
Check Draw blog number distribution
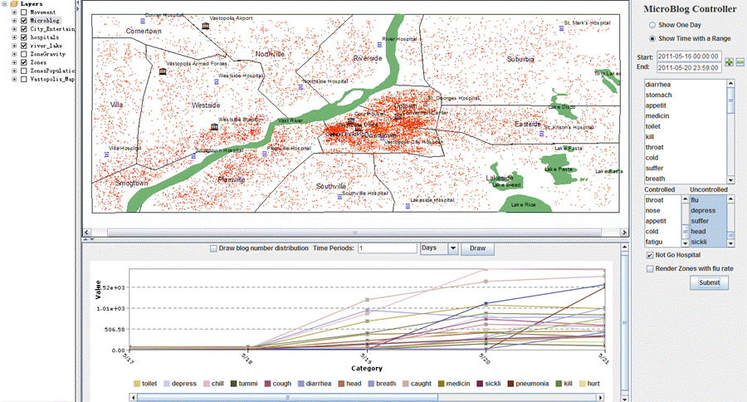click(213, 248)
